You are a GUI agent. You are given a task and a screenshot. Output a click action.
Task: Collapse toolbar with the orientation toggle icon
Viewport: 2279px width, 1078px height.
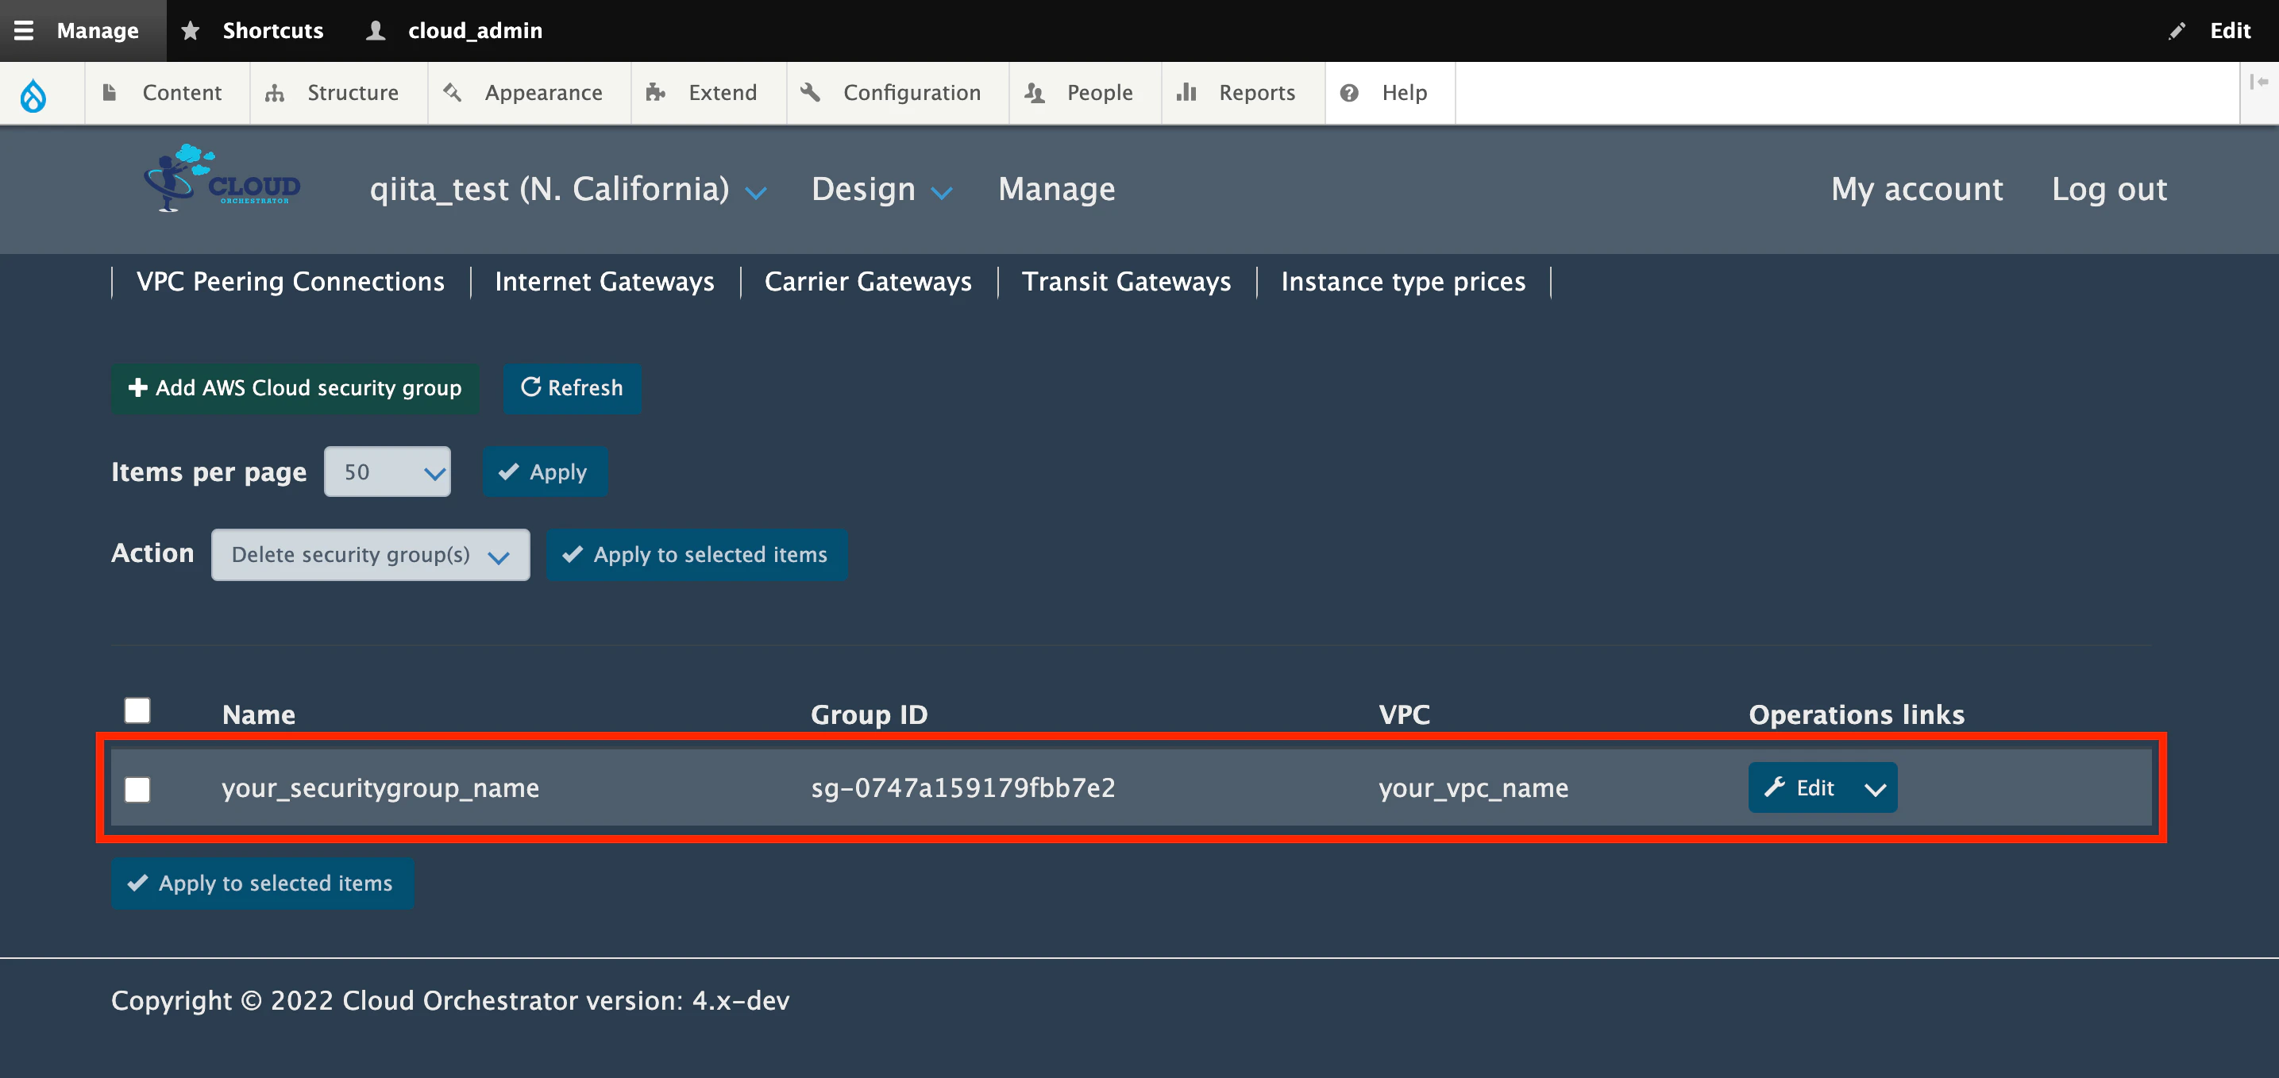(x=2258, y=81)
